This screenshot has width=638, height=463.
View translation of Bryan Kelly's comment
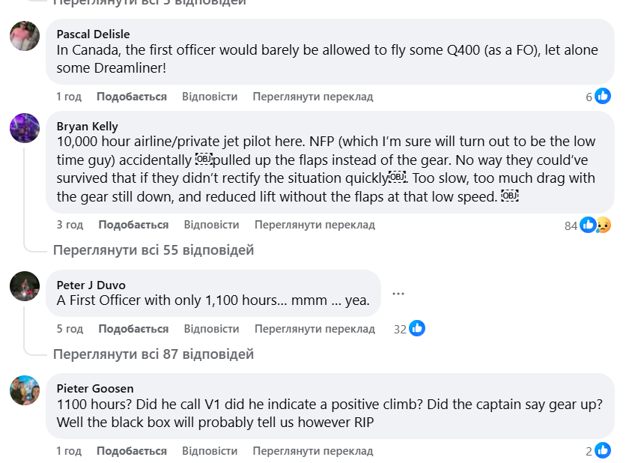(x=315, y=225)
